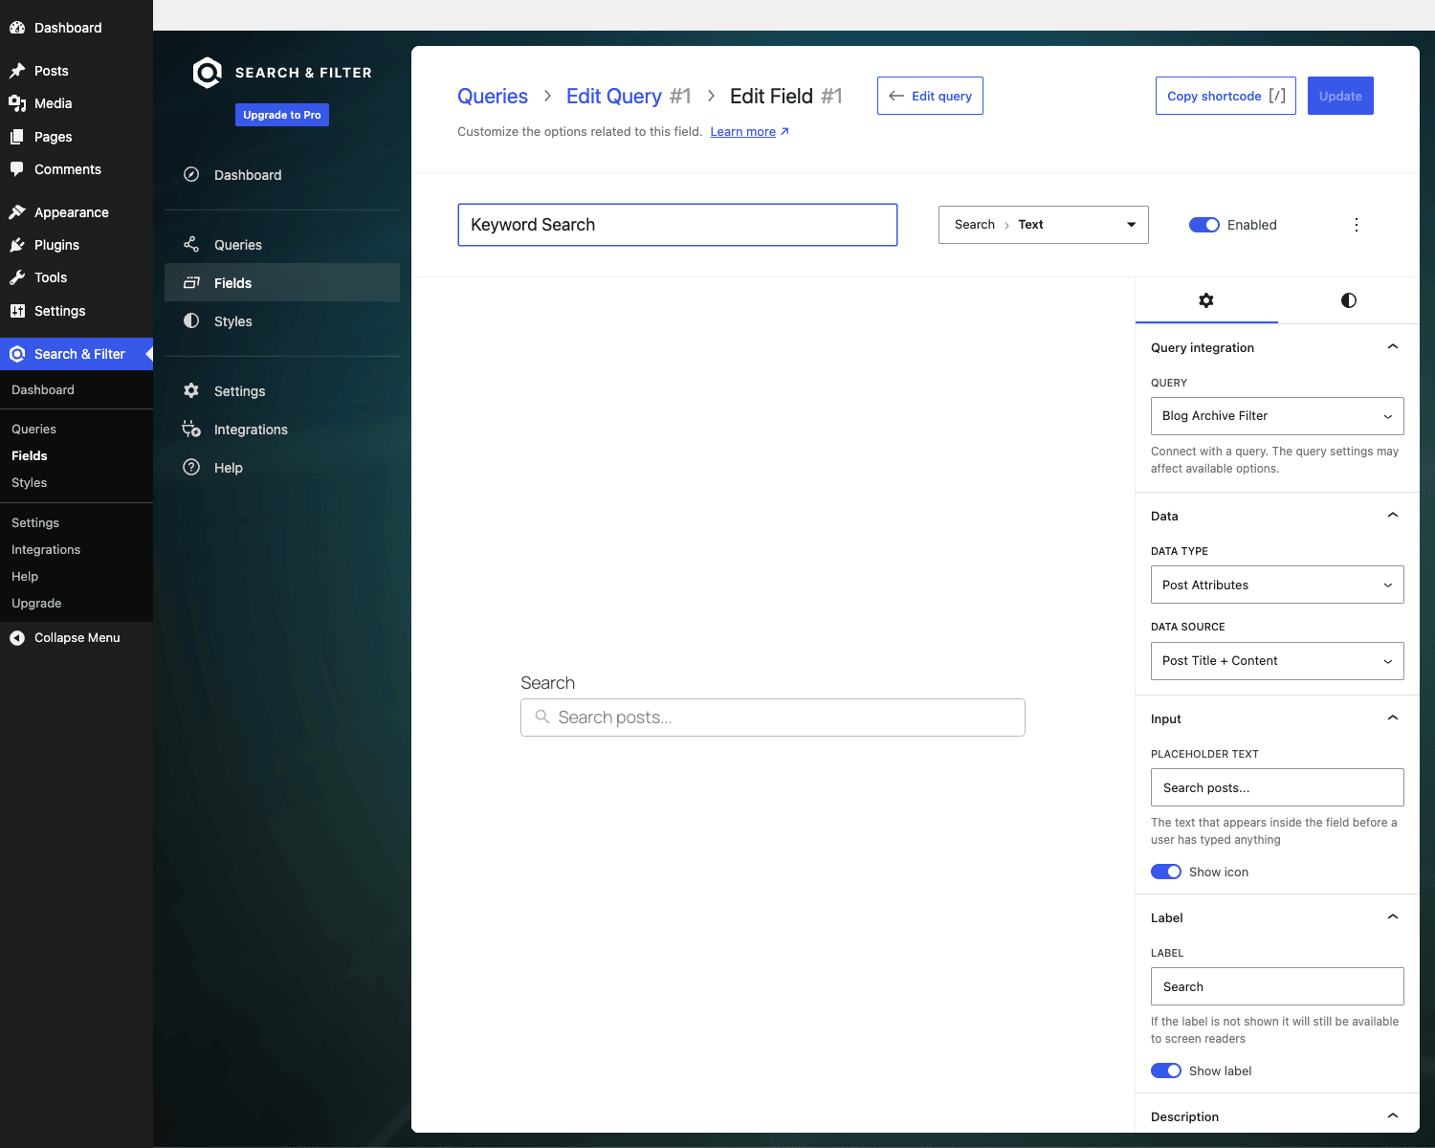1435x1148 pixels.
Task: Click the Keyword Search field name input
Action: (677, 225)
